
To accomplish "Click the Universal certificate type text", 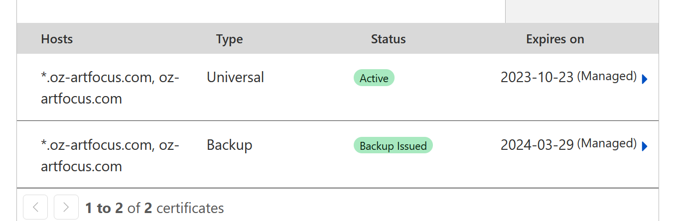I will point(235,77).
